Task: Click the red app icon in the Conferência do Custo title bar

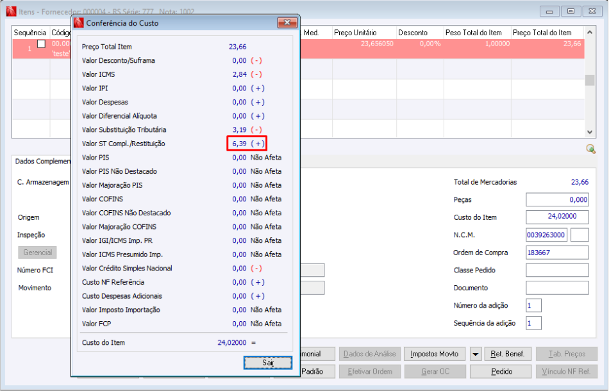Action: tap(79, 23)
